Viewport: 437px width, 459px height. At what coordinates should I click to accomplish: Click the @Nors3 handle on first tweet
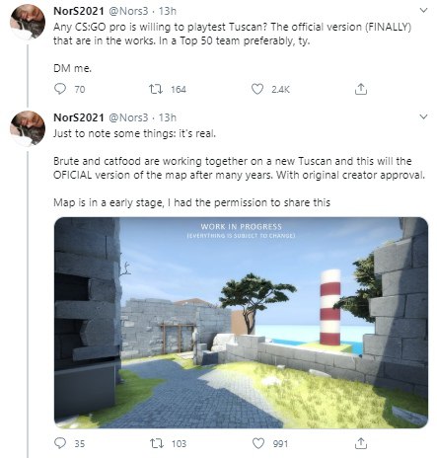pos(128,11)
